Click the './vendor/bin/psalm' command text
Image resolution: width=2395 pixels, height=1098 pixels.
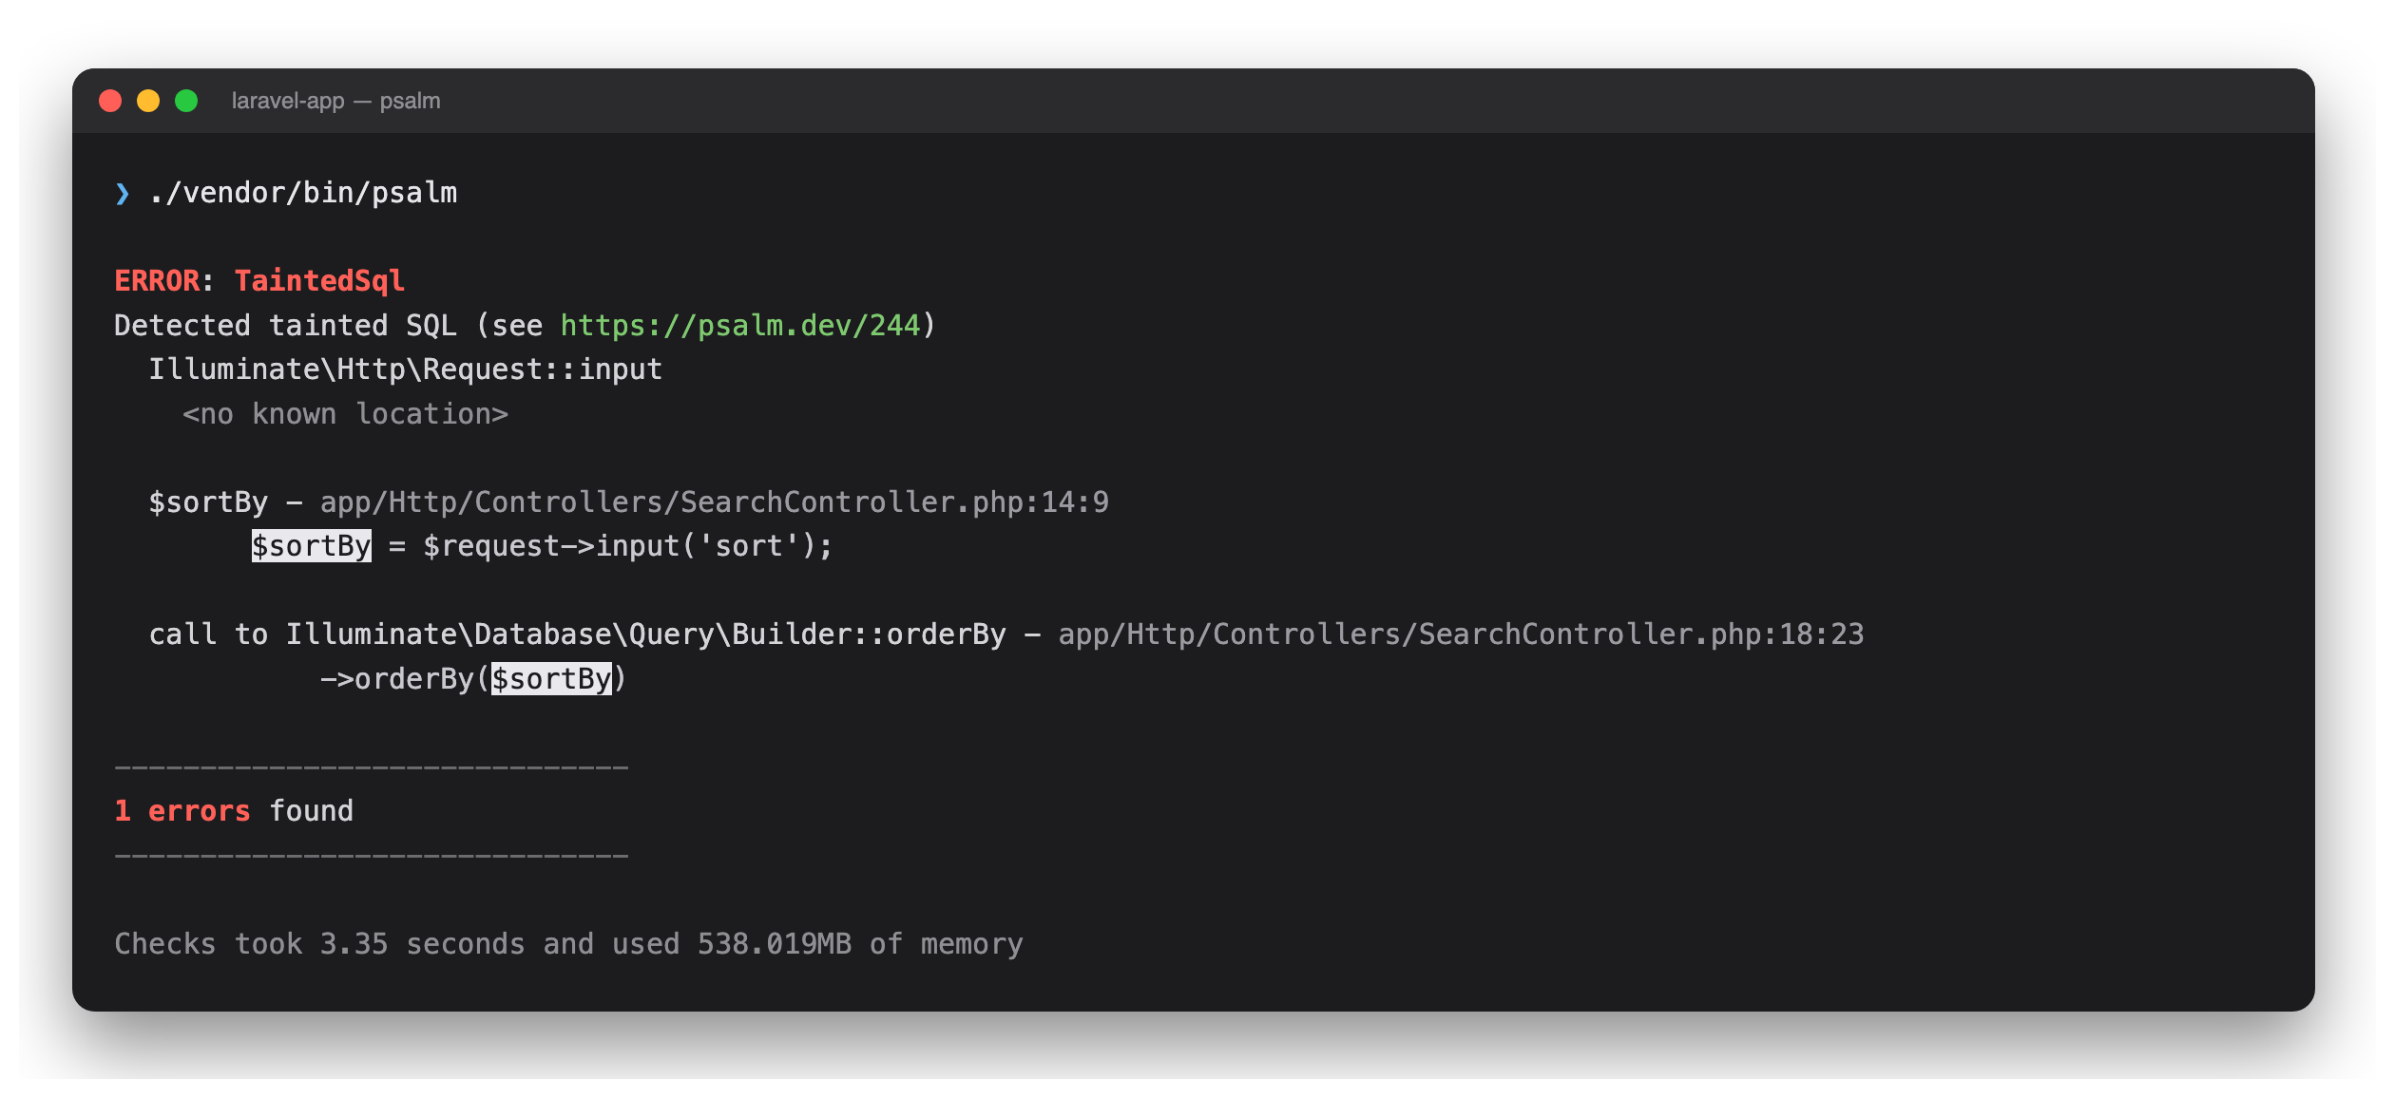tap(303, 193)
